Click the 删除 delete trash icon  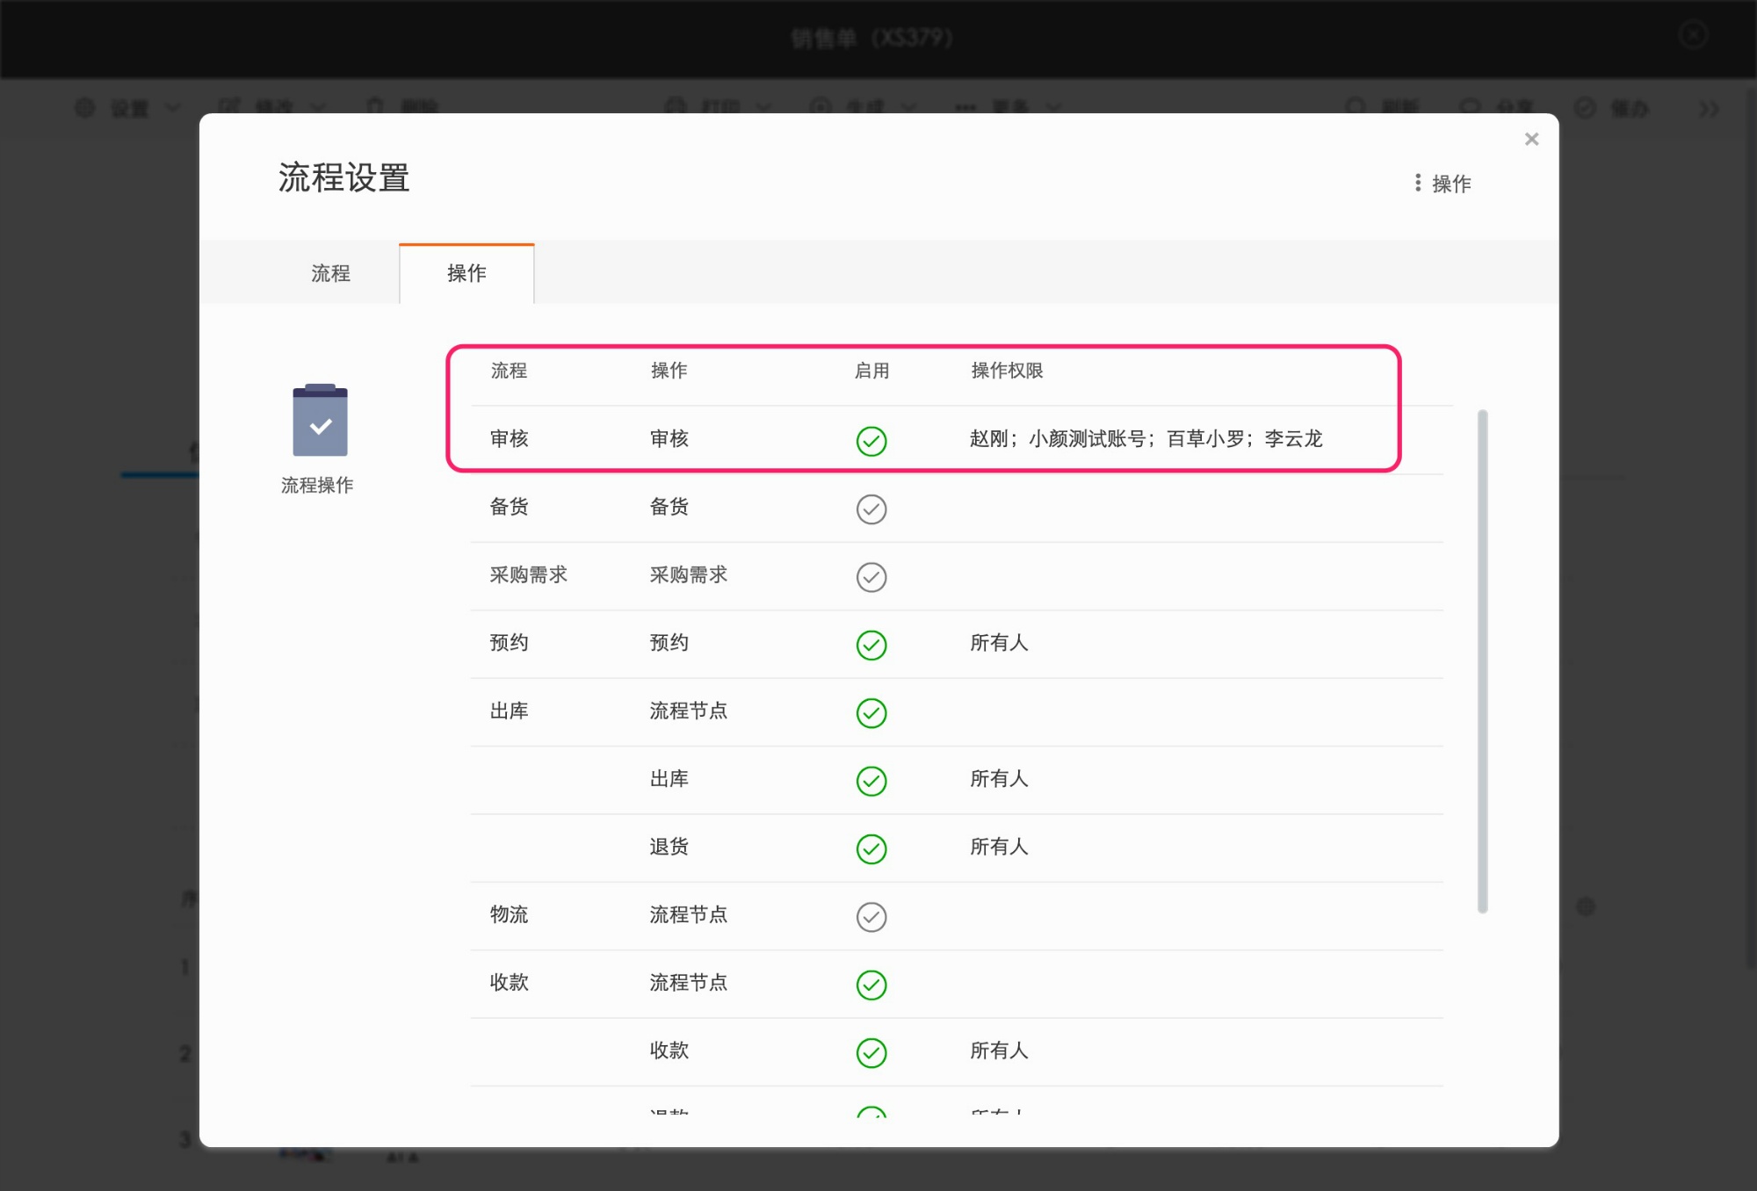click(378, 107)
